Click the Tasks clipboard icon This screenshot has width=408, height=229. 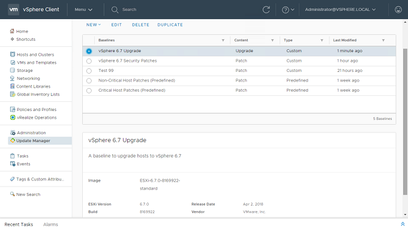[12, 156]
